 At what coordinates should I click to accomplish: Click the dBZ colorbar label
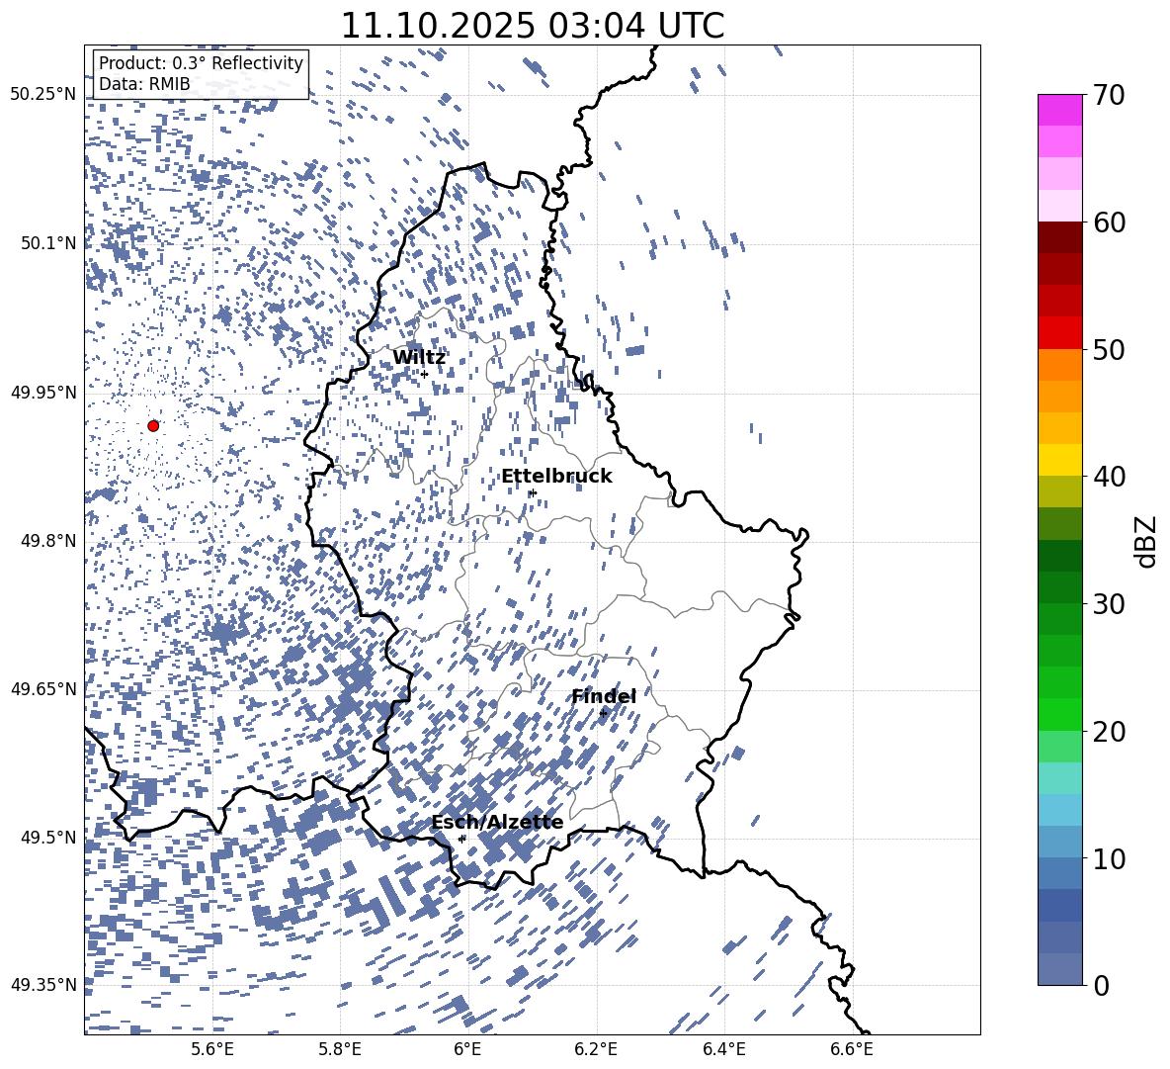coord(1145,541)
